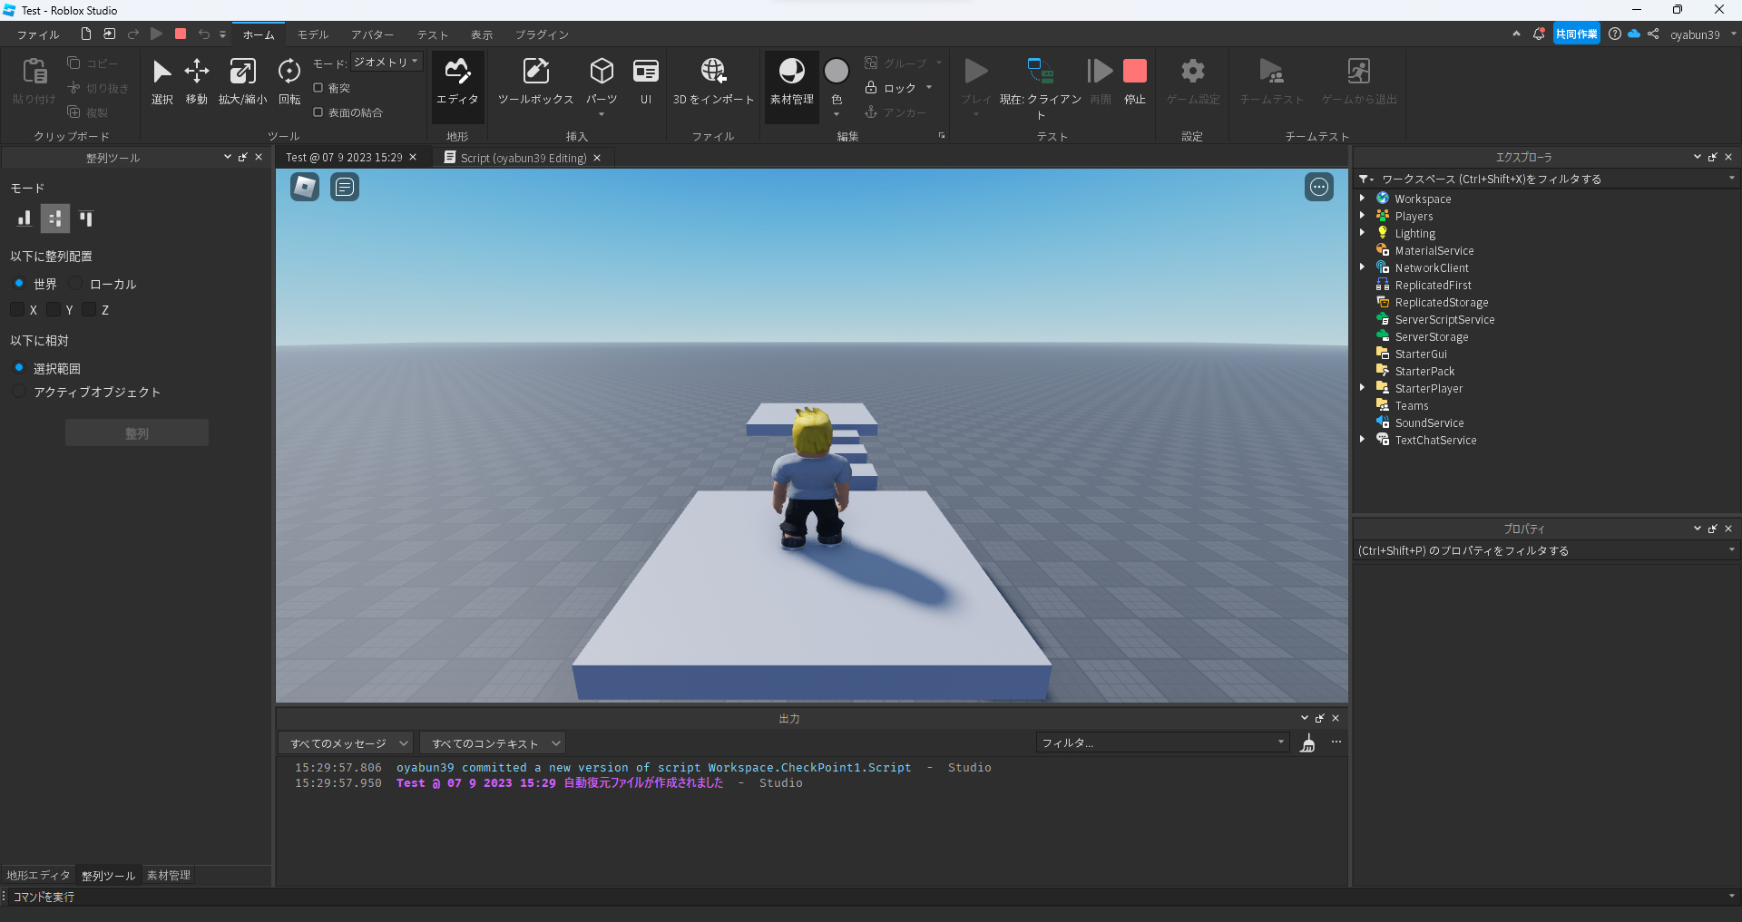Screen dimensions: 1742x922
Task: Clear the output with broom icon
Action: coord(1307,743)
